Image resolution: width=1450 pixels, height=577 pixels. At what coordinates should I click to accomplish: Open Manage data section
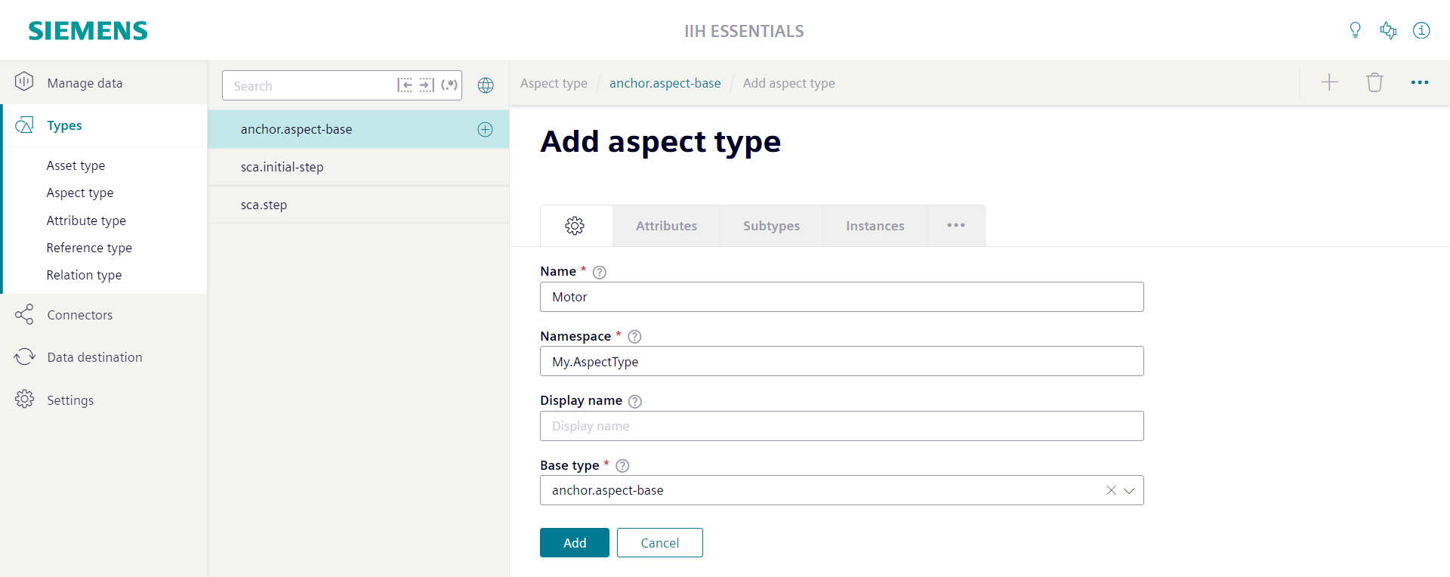click(103, 82)
